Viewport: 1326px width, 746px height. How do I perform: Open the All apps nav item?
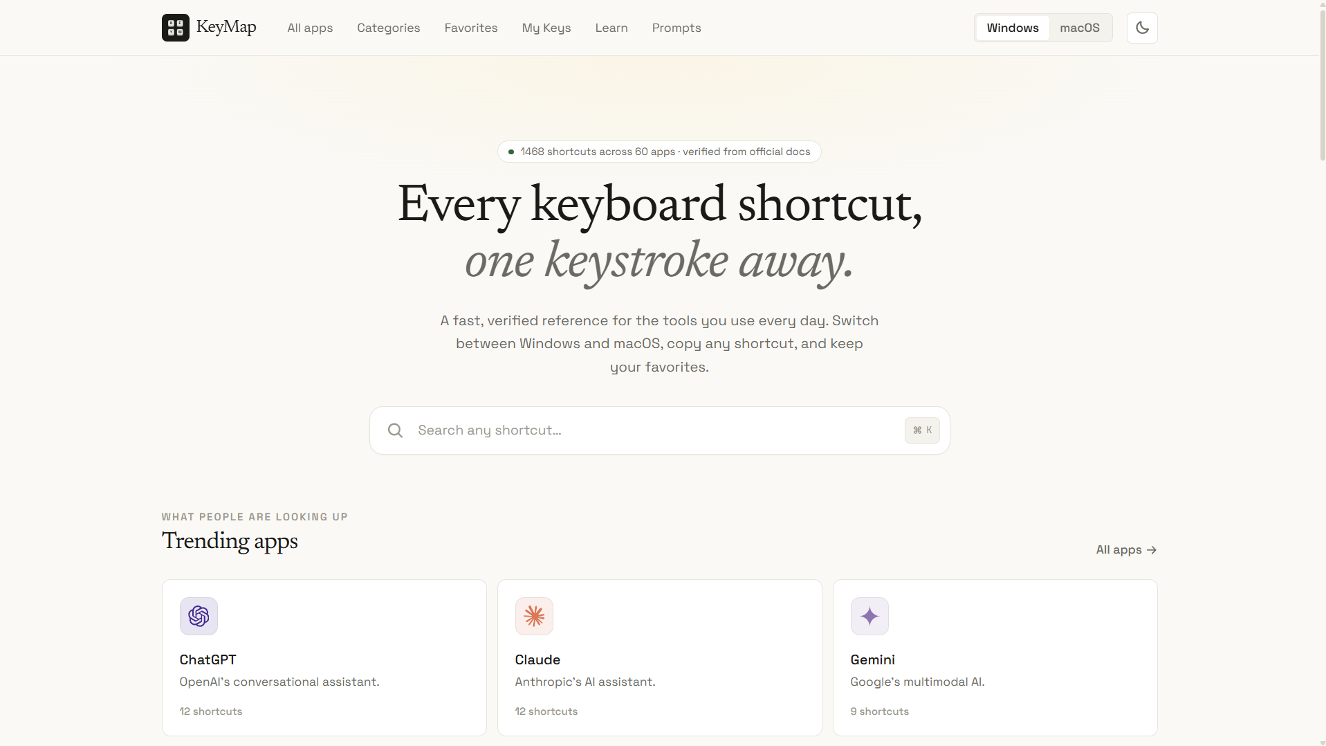point(310,28)
